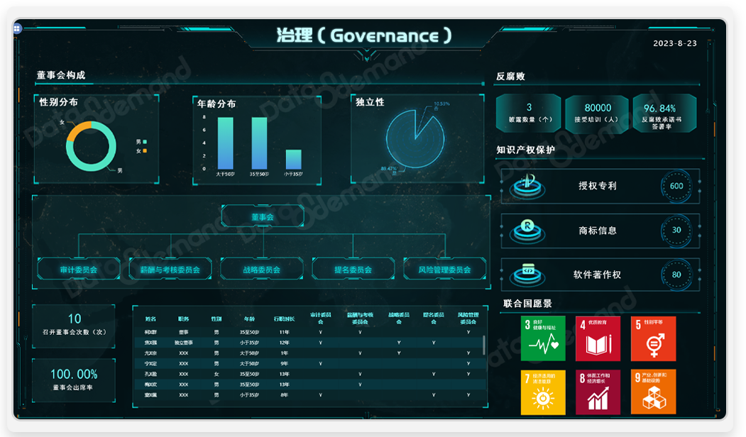Click the 披露数量 card showing 3

(x=529, y=113)
